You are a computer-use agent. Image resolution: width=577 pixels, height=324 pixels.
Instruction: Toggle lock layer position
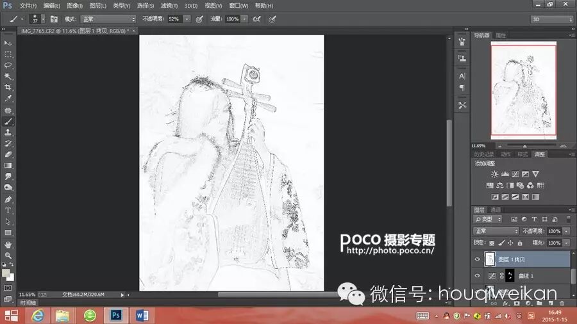[x=510, y=243]
